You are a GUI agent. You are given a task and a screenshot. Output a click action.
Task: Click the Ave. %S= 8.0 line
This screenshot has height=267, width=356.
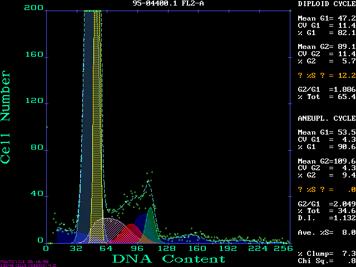click(327, 233)
